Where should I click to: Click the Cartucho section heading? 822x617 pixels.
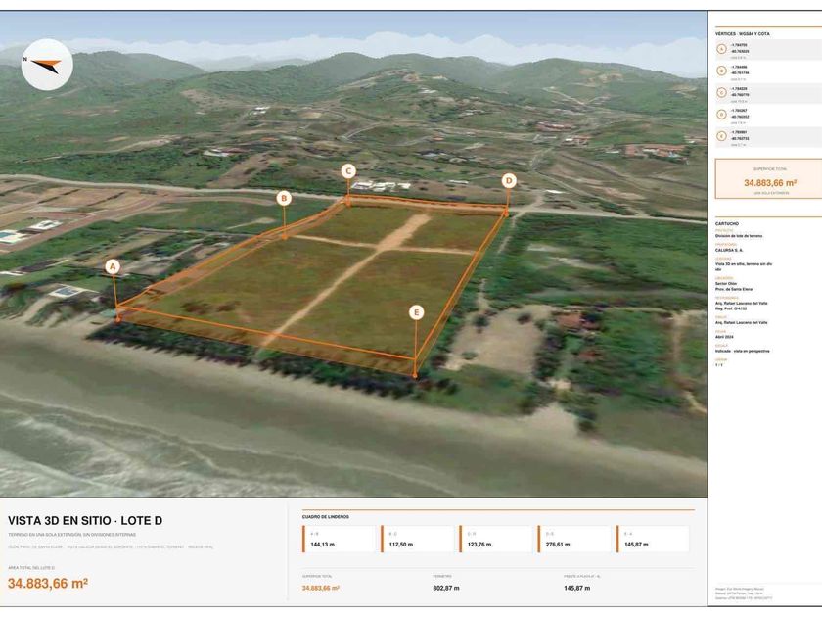(726, 224)
